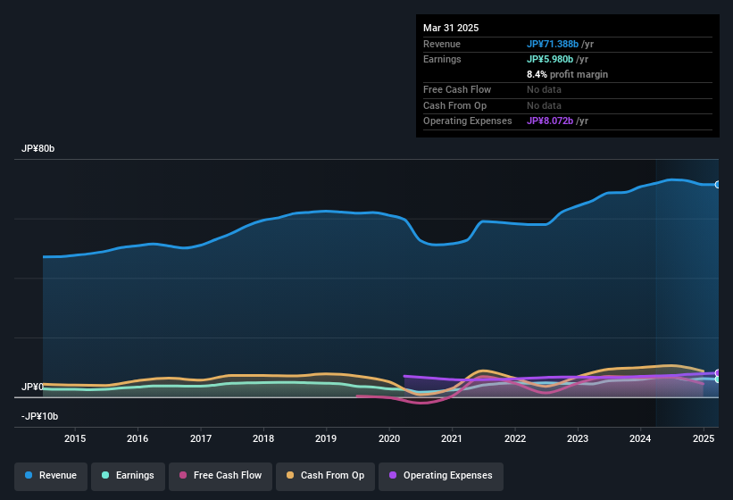The image size is (733, 500).
Task: Click the 2022 x-axis label
Action: coord(514,438)
